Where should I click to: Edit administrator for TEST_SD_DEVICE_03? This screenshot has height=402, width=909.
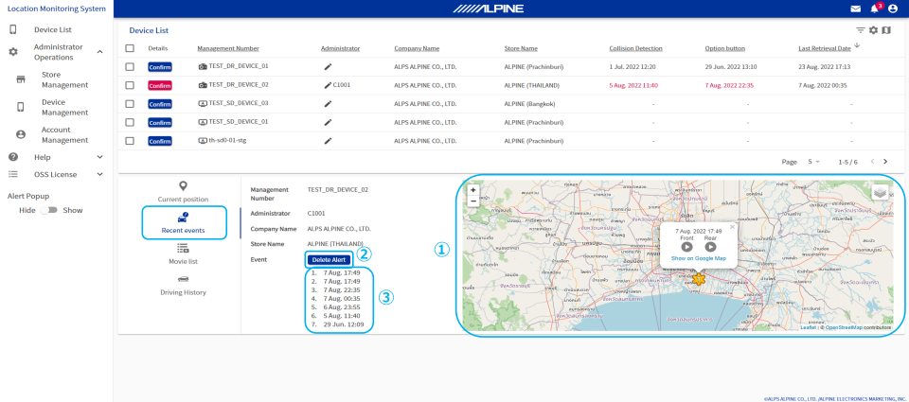tap(329, 104)
